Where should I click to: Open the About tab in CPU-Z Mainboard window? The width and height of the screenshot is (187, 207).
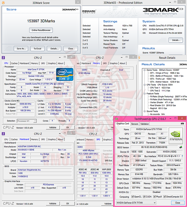tap(61, 139)
